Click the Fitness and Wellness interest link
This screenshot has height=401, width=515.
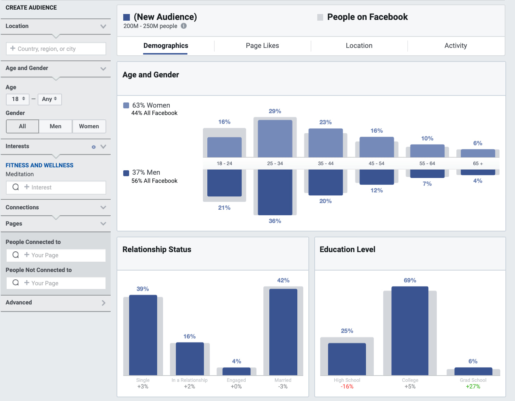pyautogui.click(x=39, y=165)
